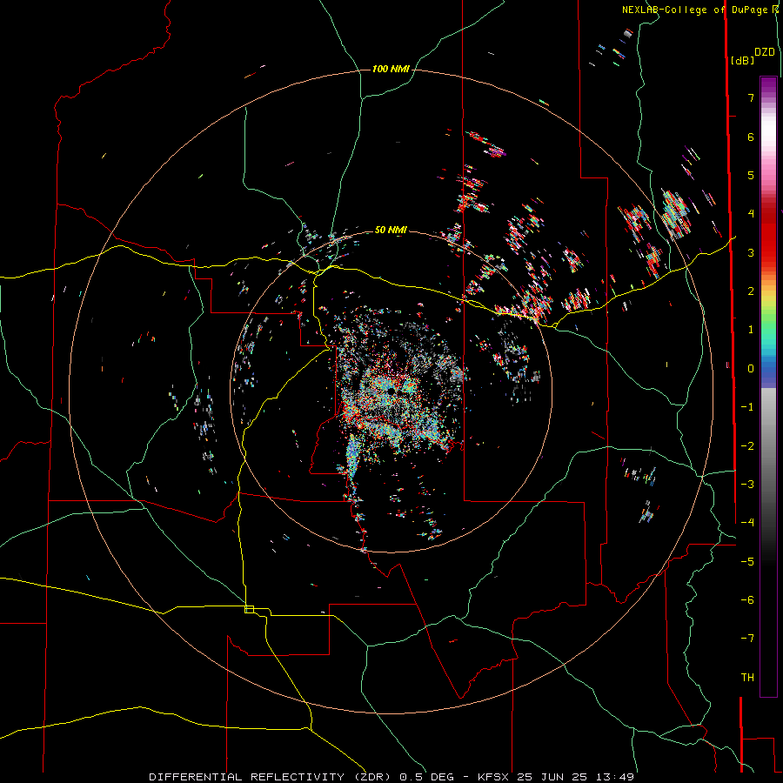Image resolution: width=783 pixels, height=783 pixels.
Task: Click the radar site center dot
Action: tap(390, 392)
